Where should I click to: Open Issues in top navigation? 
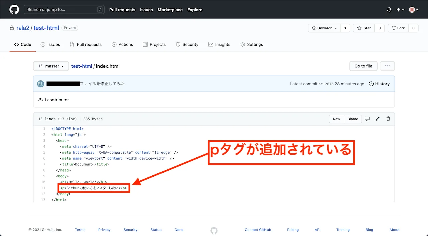tap(146, 10)
